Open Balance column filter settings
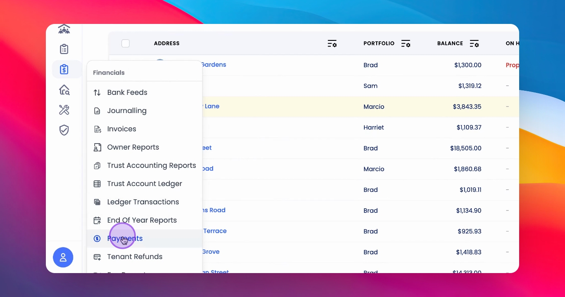 pos(474,43)
